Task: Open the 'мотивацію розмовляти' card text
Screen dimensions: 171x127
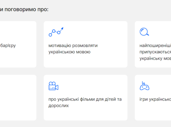Action: (x=73, y=46)
